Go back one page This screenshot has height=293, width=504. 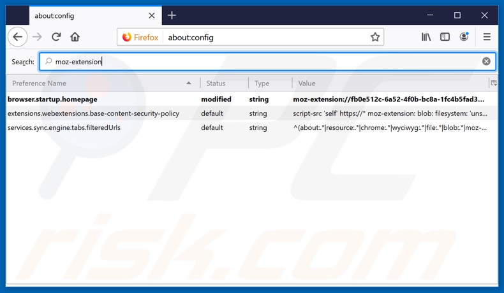pyautogui.click(x=17, y=37)
